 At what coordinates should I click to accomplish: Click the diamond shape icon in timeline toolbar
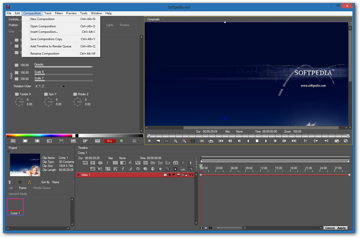[160, 169]
